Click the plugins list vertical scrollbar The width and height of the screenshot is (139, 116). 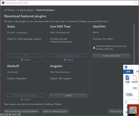point(134,44)
